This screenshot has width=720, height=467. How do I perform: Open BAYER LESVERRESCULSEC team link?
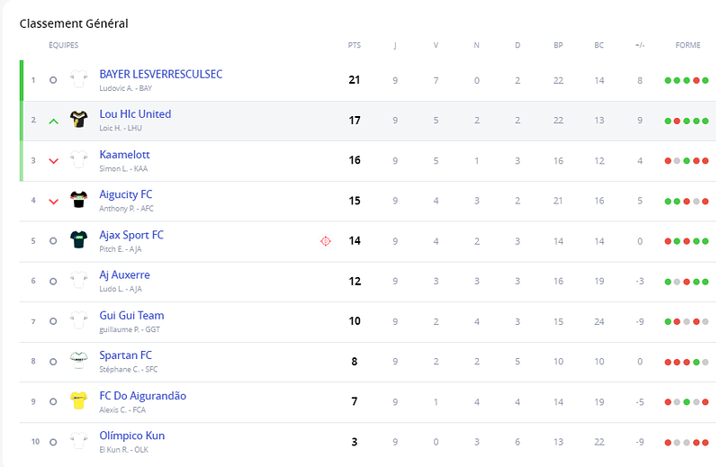tap(161, 74)
